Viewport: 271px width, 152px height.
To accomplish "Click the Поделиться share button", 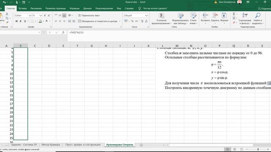I will pos(264,8).
